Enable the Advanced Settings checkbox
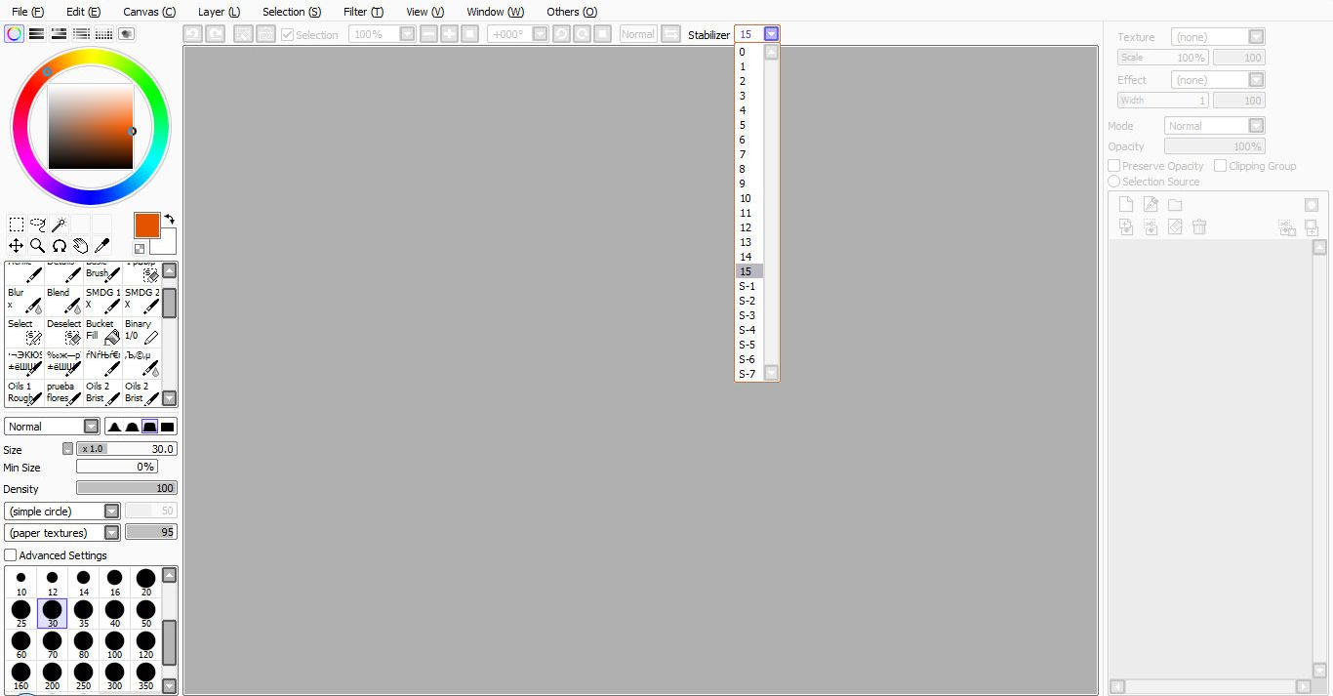The width and height of the screenshot is (1333, 696). pyautogui.click(x=11, y=555)
